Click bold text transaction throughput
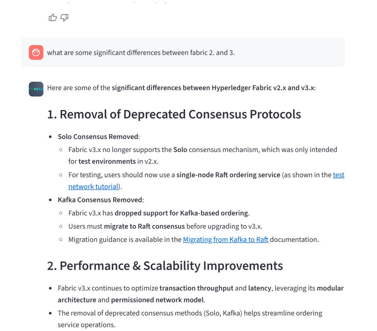The image size is (377, 331). coord(196,288)
